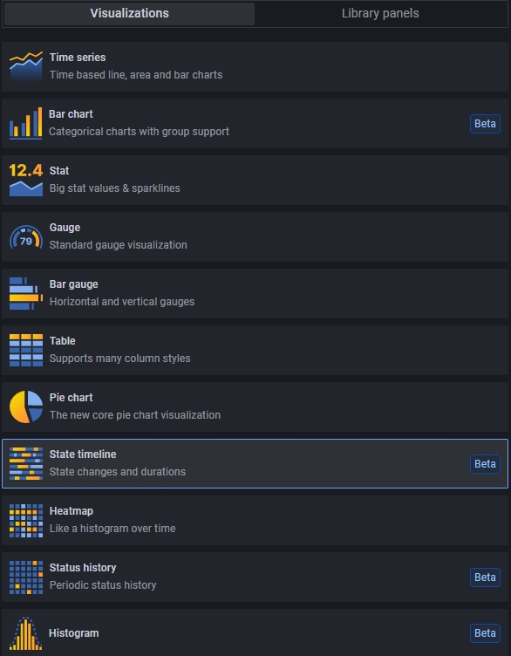
Task: Choose 'Like a histogram over time' description
Action: point(112,529)
